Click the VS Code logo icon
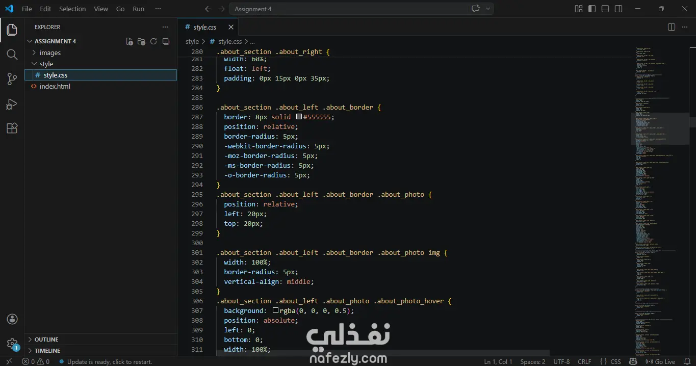 (9, 9)
